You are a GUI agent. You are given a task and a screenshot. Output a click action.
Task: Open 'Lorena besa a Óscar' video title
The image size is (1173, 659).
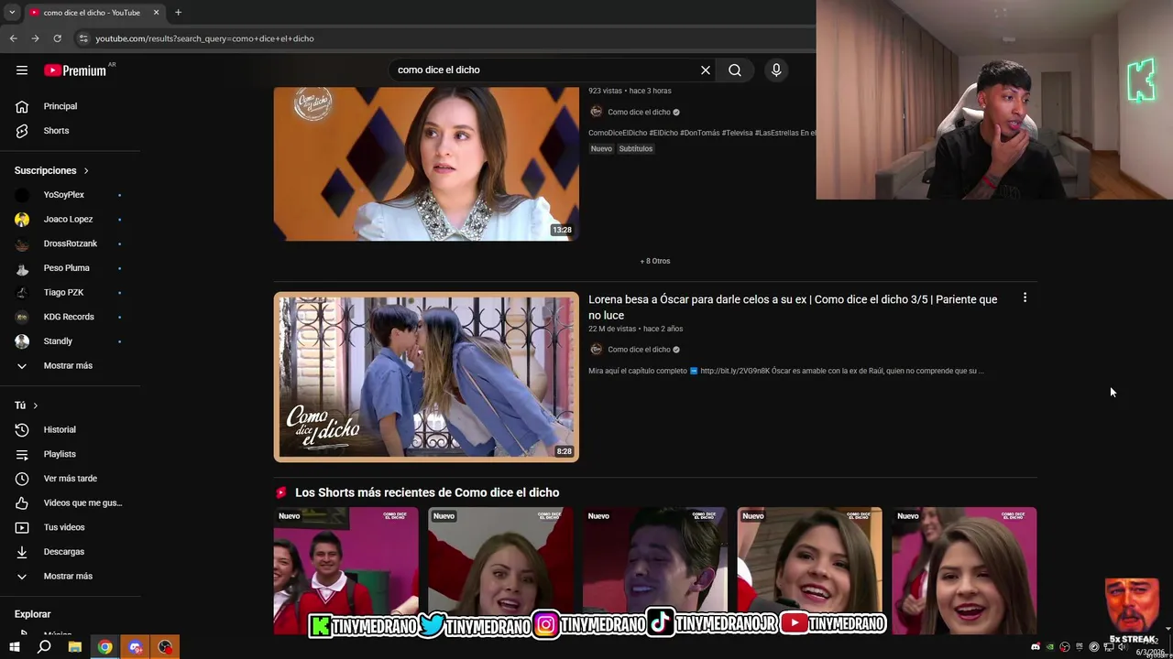coord(793,307)
